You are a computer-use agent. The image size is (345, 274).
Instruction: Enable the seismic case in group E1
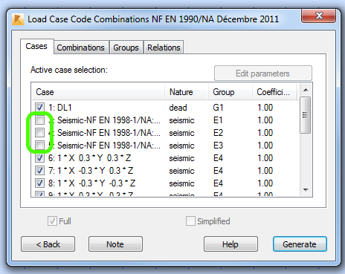pyautogui.click(x=39, y=120)
